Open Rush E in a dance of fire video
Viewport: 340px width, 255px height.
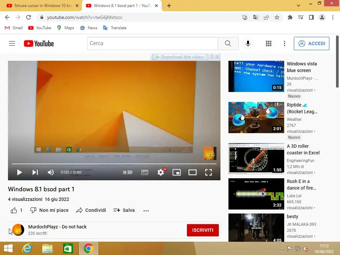coord(256,194)
